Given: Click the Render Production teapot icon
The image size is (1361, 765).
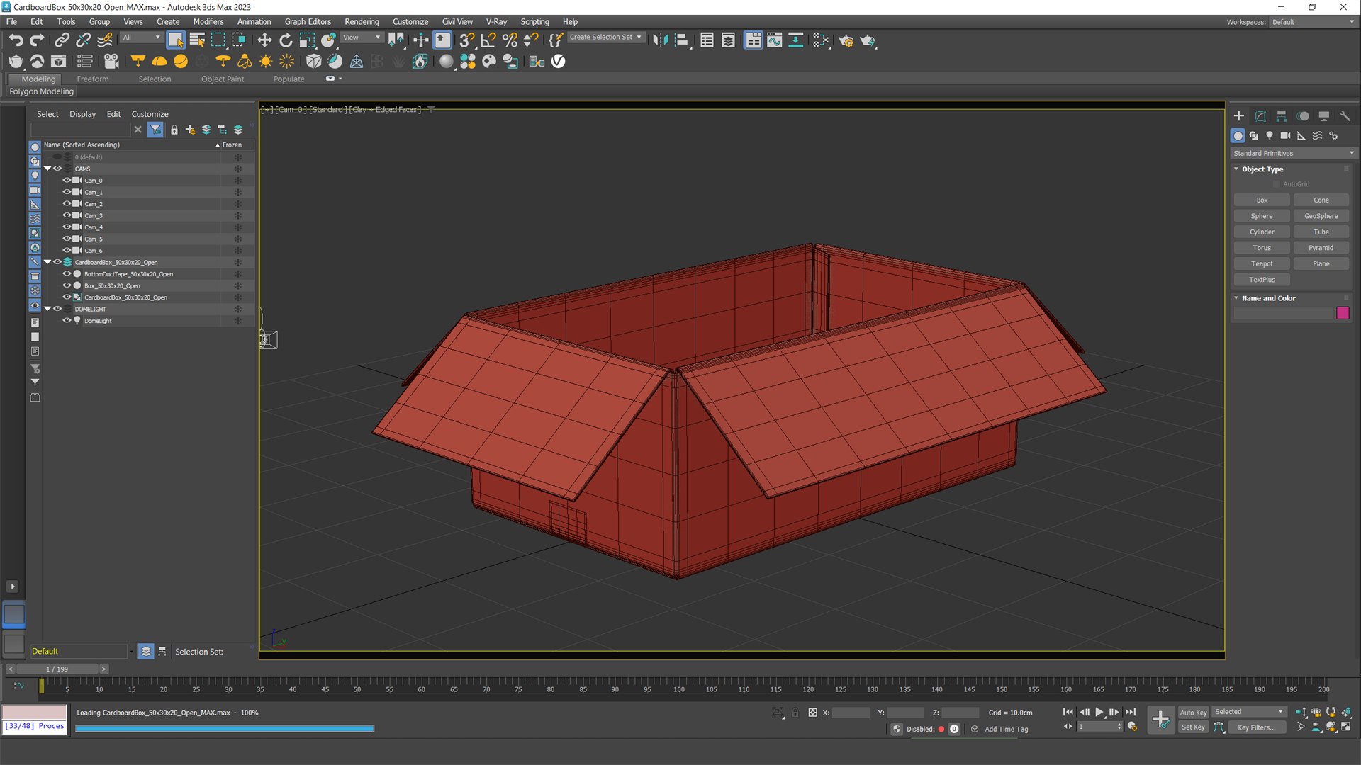Looking at the screenshot, I should (x=868, y=40).
